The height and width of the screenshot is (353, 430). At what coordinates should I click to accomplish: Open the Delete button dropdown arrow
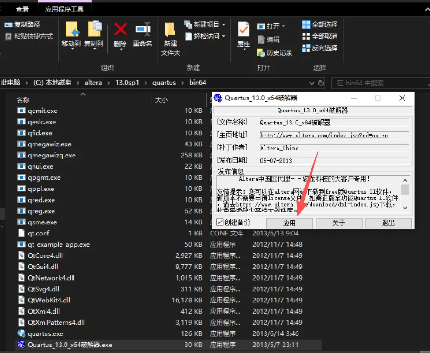pyautogui.click(x=121, y=49)
